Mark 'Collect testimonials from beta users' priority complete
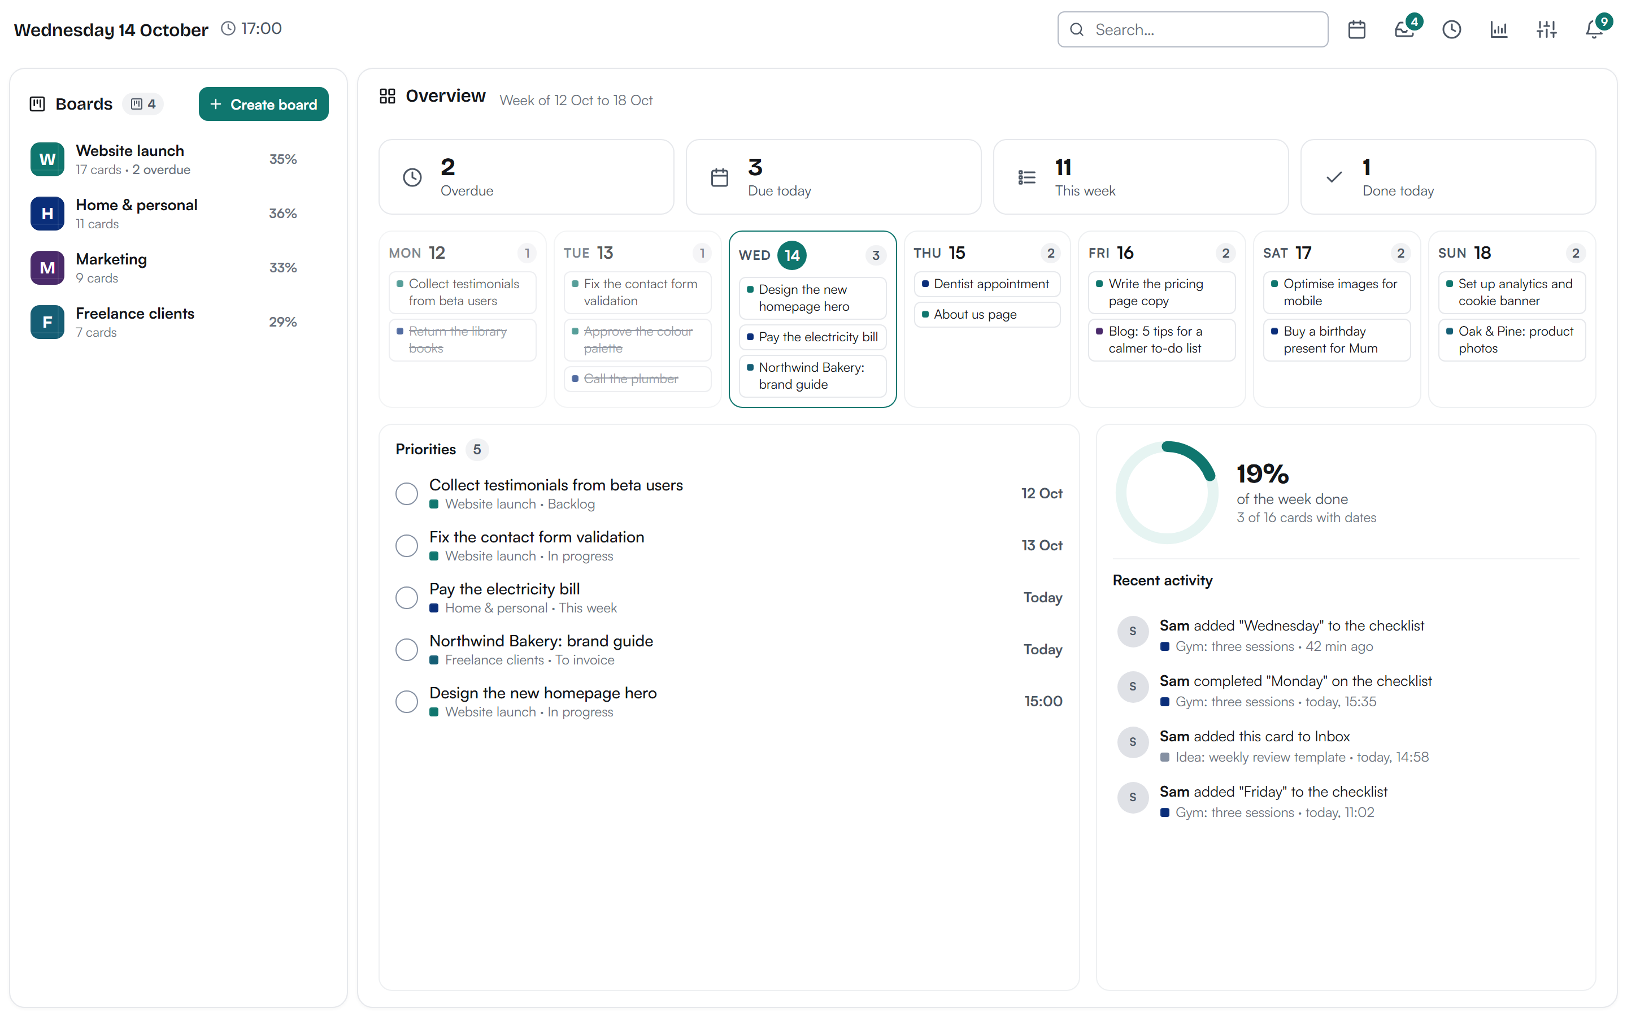 pos(406,494)
